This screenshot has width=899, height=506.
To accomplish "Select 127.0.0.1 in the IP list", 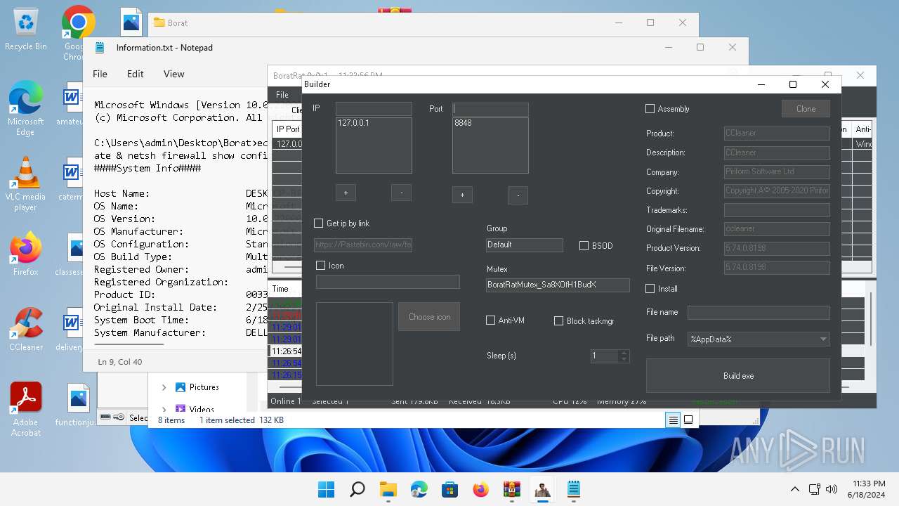I will pyautogui.click(x=354, y=123).
